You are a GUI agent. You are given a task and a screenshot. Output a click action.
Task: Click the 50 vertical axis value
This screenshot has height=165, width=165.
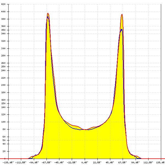(4, 140)
